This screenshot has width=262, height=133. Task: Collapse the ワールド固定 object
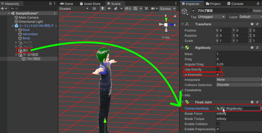pos(16,55)
